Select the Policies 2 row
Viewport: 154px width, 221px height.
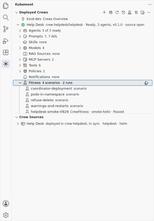(x=83, y=71)
